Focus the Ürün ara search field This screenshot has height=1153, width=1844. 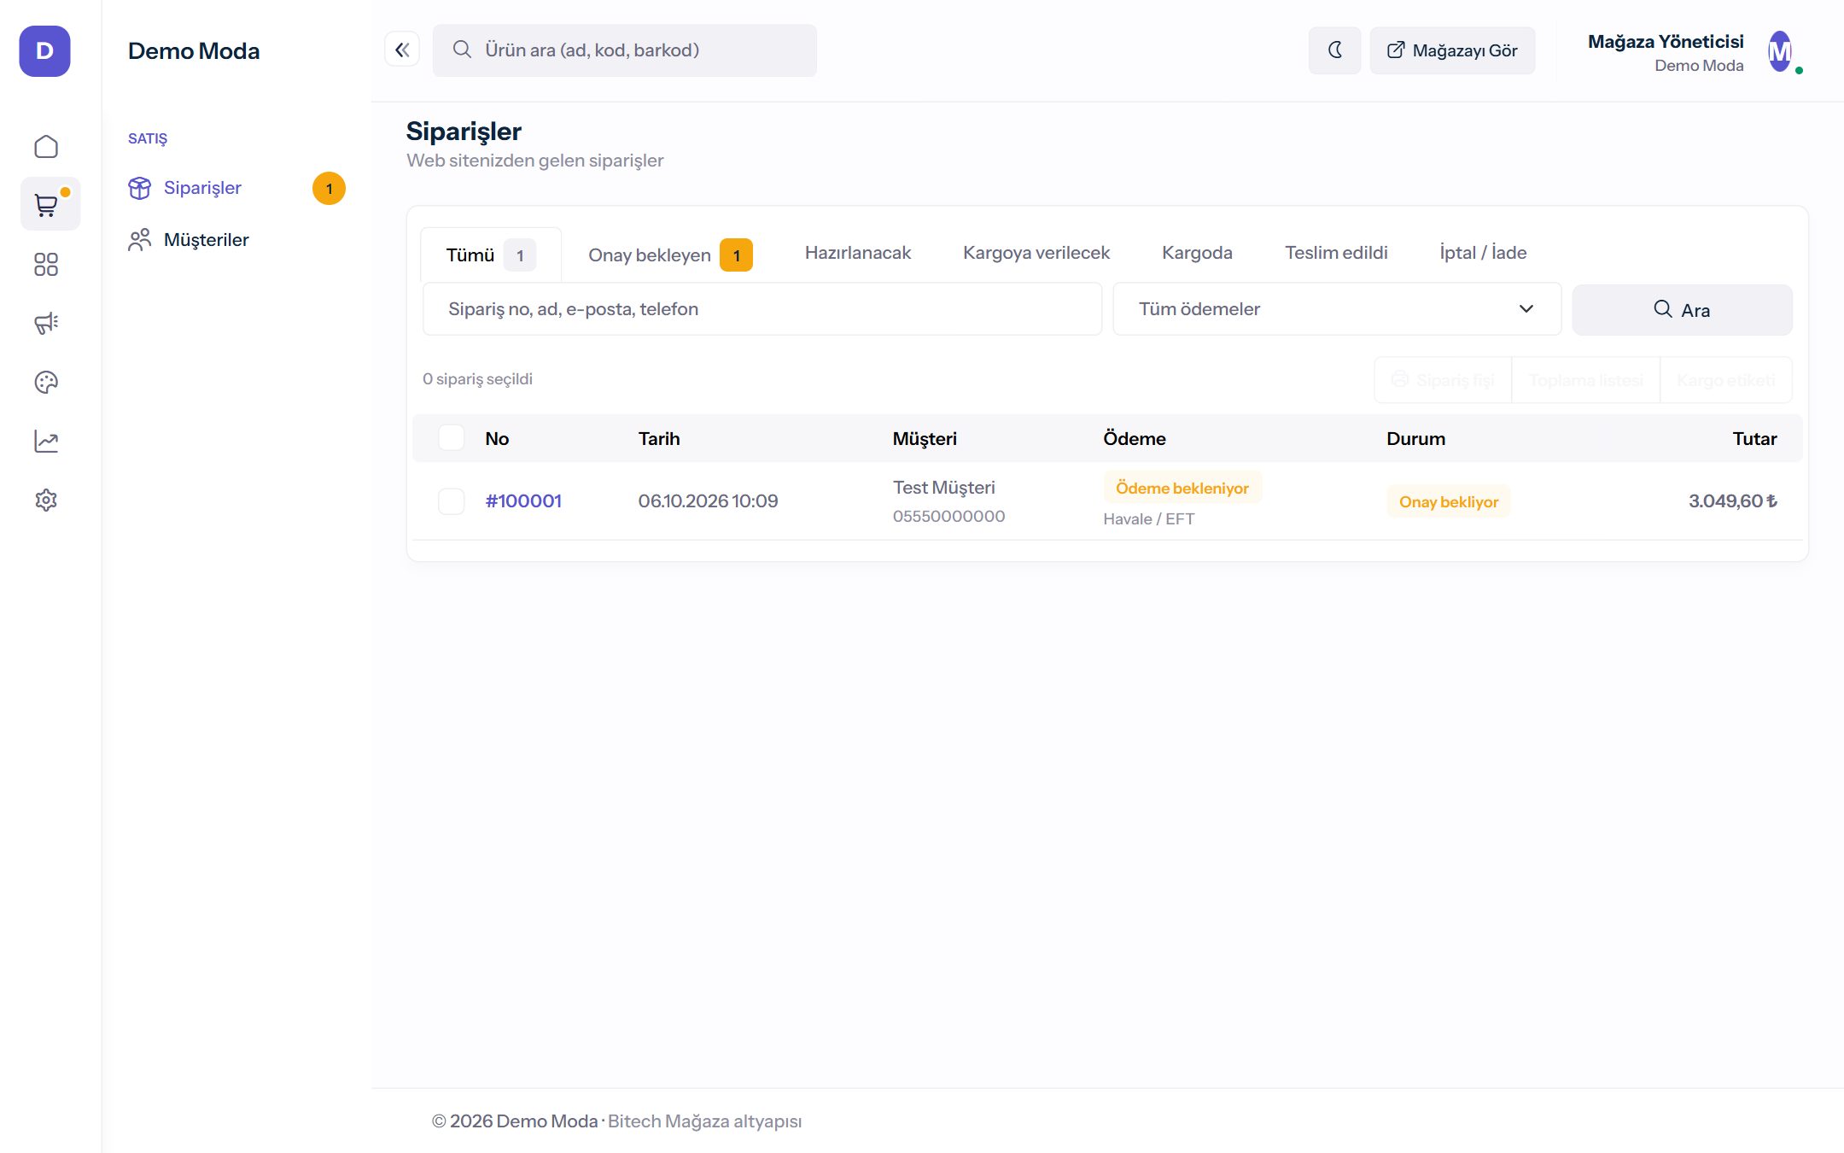point(625,50)
